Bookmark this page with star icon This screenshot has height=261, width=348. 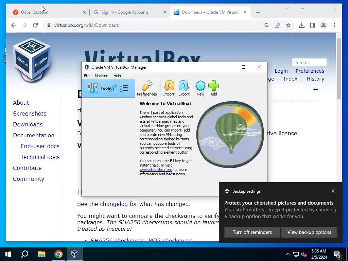(x=288, y=25)
